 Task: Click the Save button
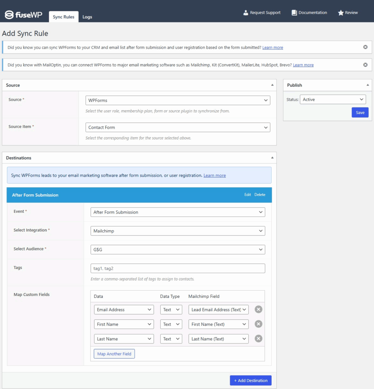360,112
